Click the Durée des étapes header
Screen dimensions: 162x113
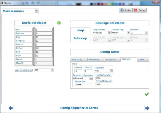[34, 23]
